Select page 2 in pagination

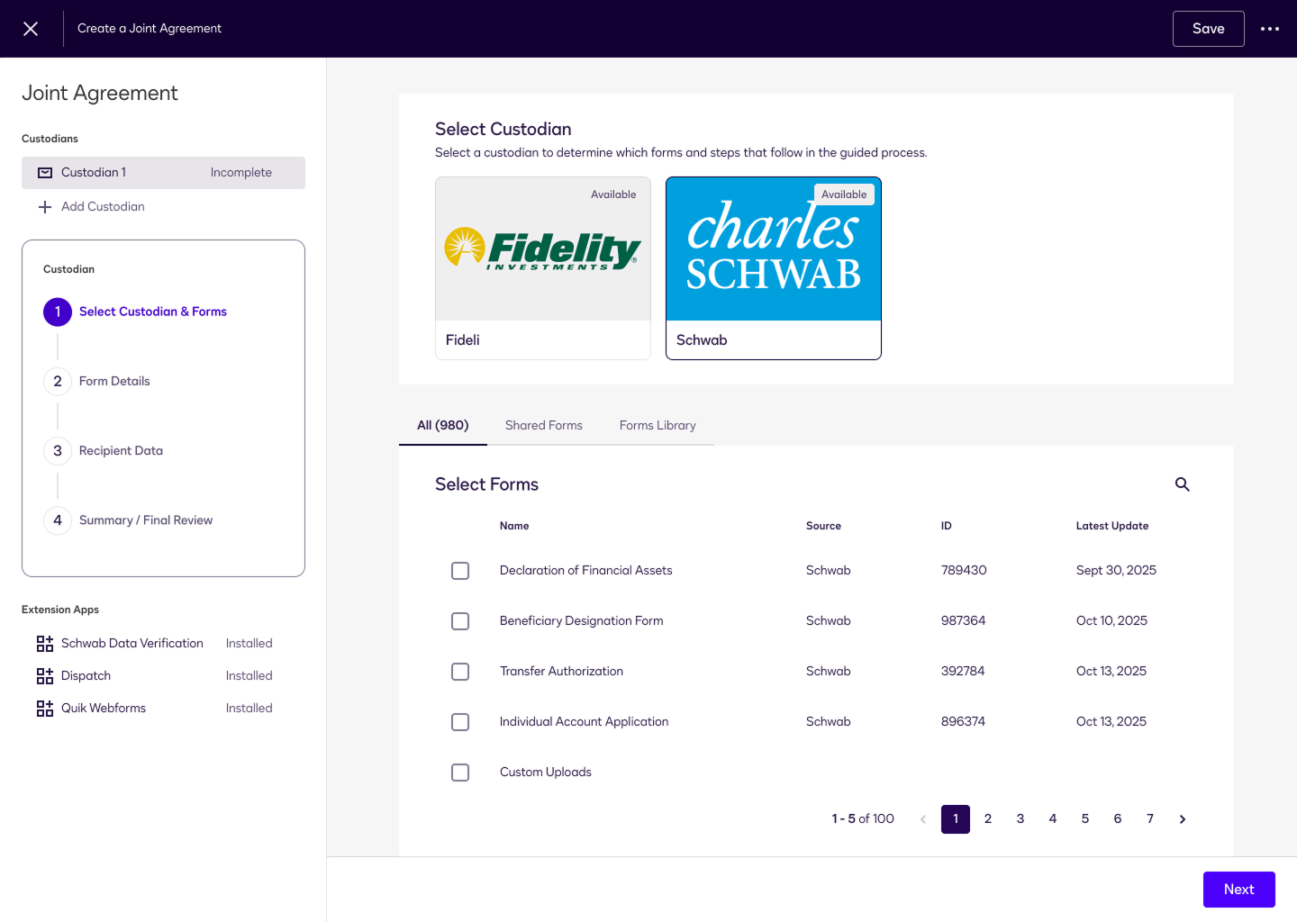pos(988,819)
